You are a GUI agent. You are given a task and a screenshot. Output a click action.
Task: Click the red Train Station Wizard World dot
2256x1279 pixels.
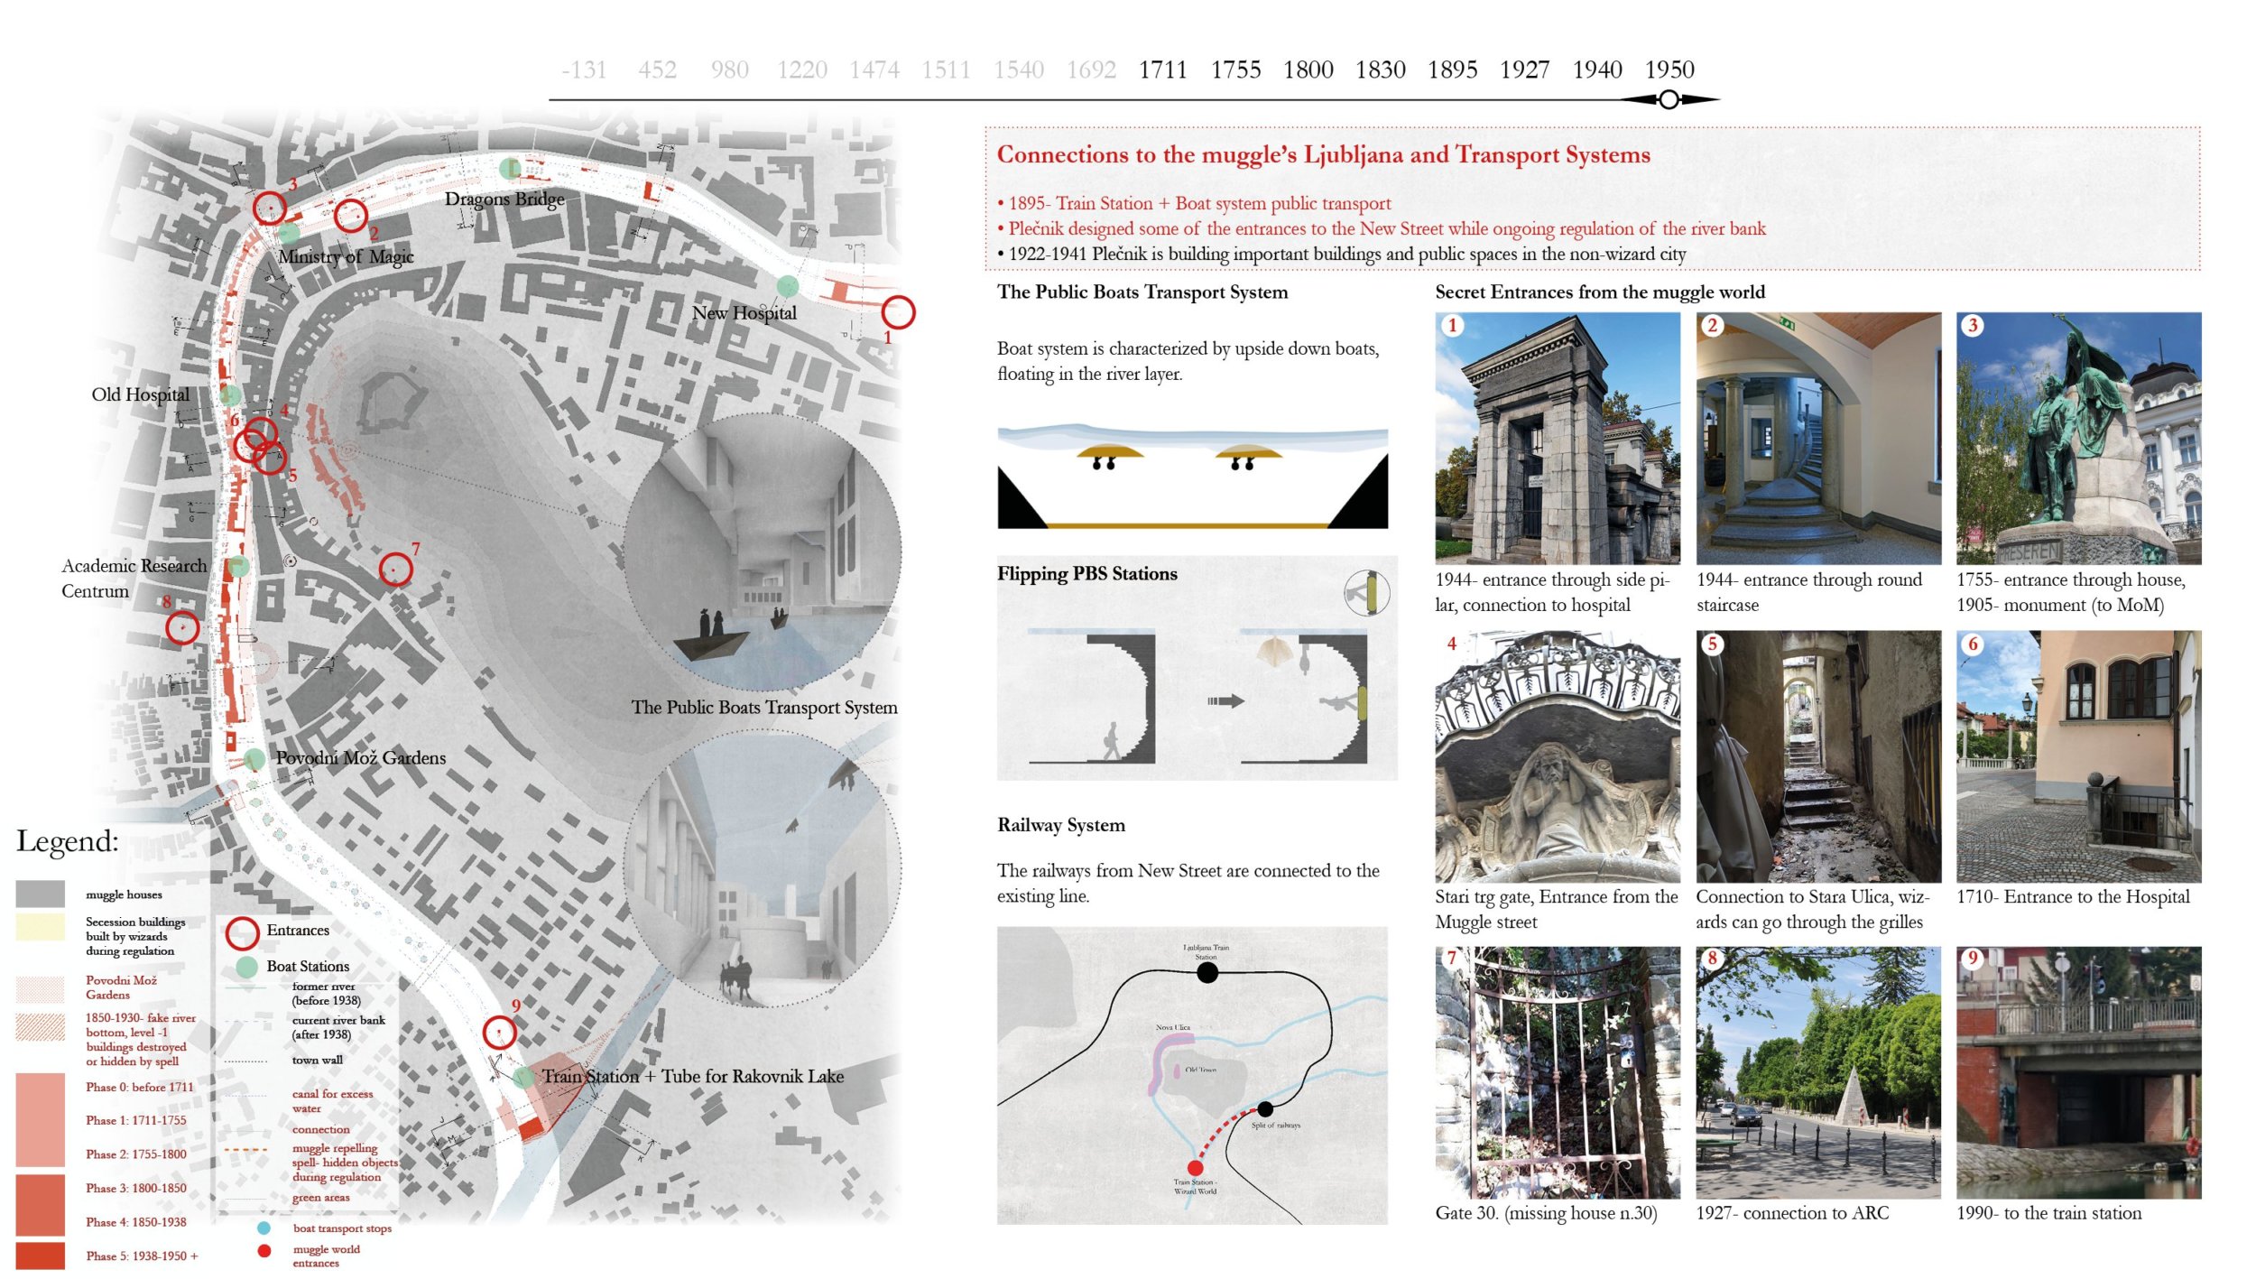(1195, 1168)
